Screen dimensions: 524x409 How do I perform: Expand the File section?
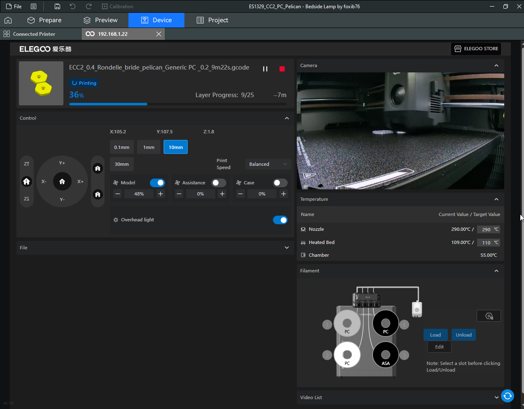286,248
